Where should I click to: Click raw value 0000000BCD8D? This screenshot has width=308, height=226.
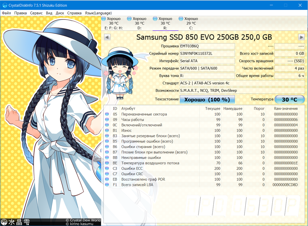[285, 185]
